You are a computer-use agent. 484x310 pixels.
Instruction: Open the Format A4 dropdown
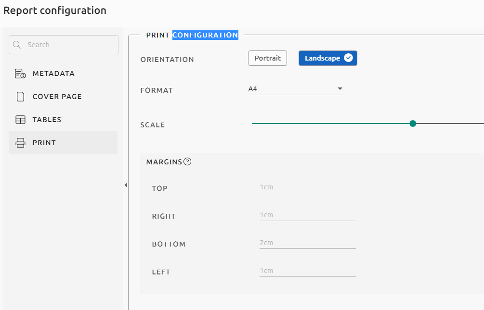(296, 89)
